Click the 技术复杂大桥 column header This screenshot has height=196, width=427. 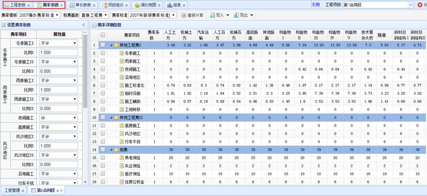click(x=368, y=35)
